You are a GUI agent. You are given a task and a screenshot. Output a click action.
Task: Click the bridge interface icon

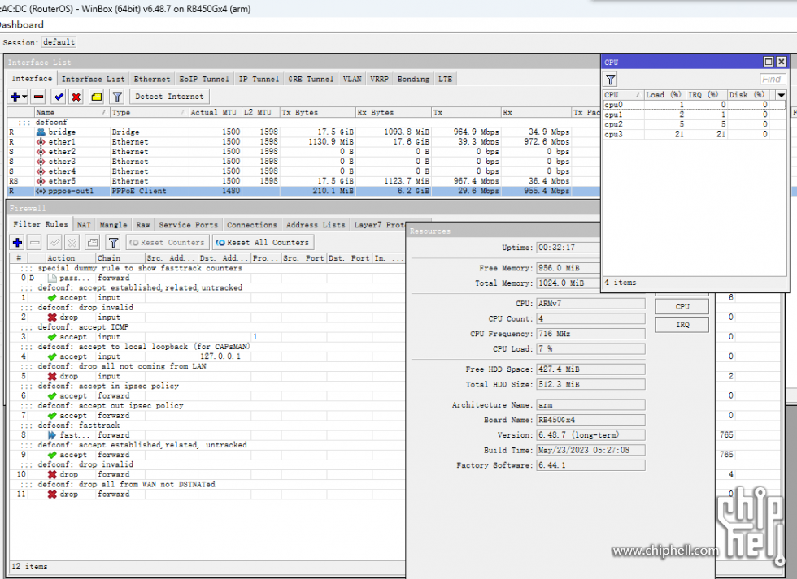tap(41, 132)
